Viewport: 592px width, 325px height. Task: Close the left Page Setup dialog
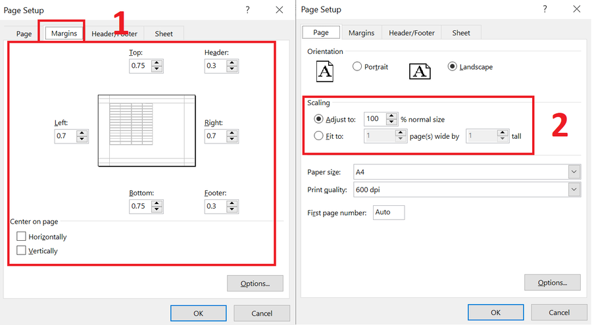280,10
